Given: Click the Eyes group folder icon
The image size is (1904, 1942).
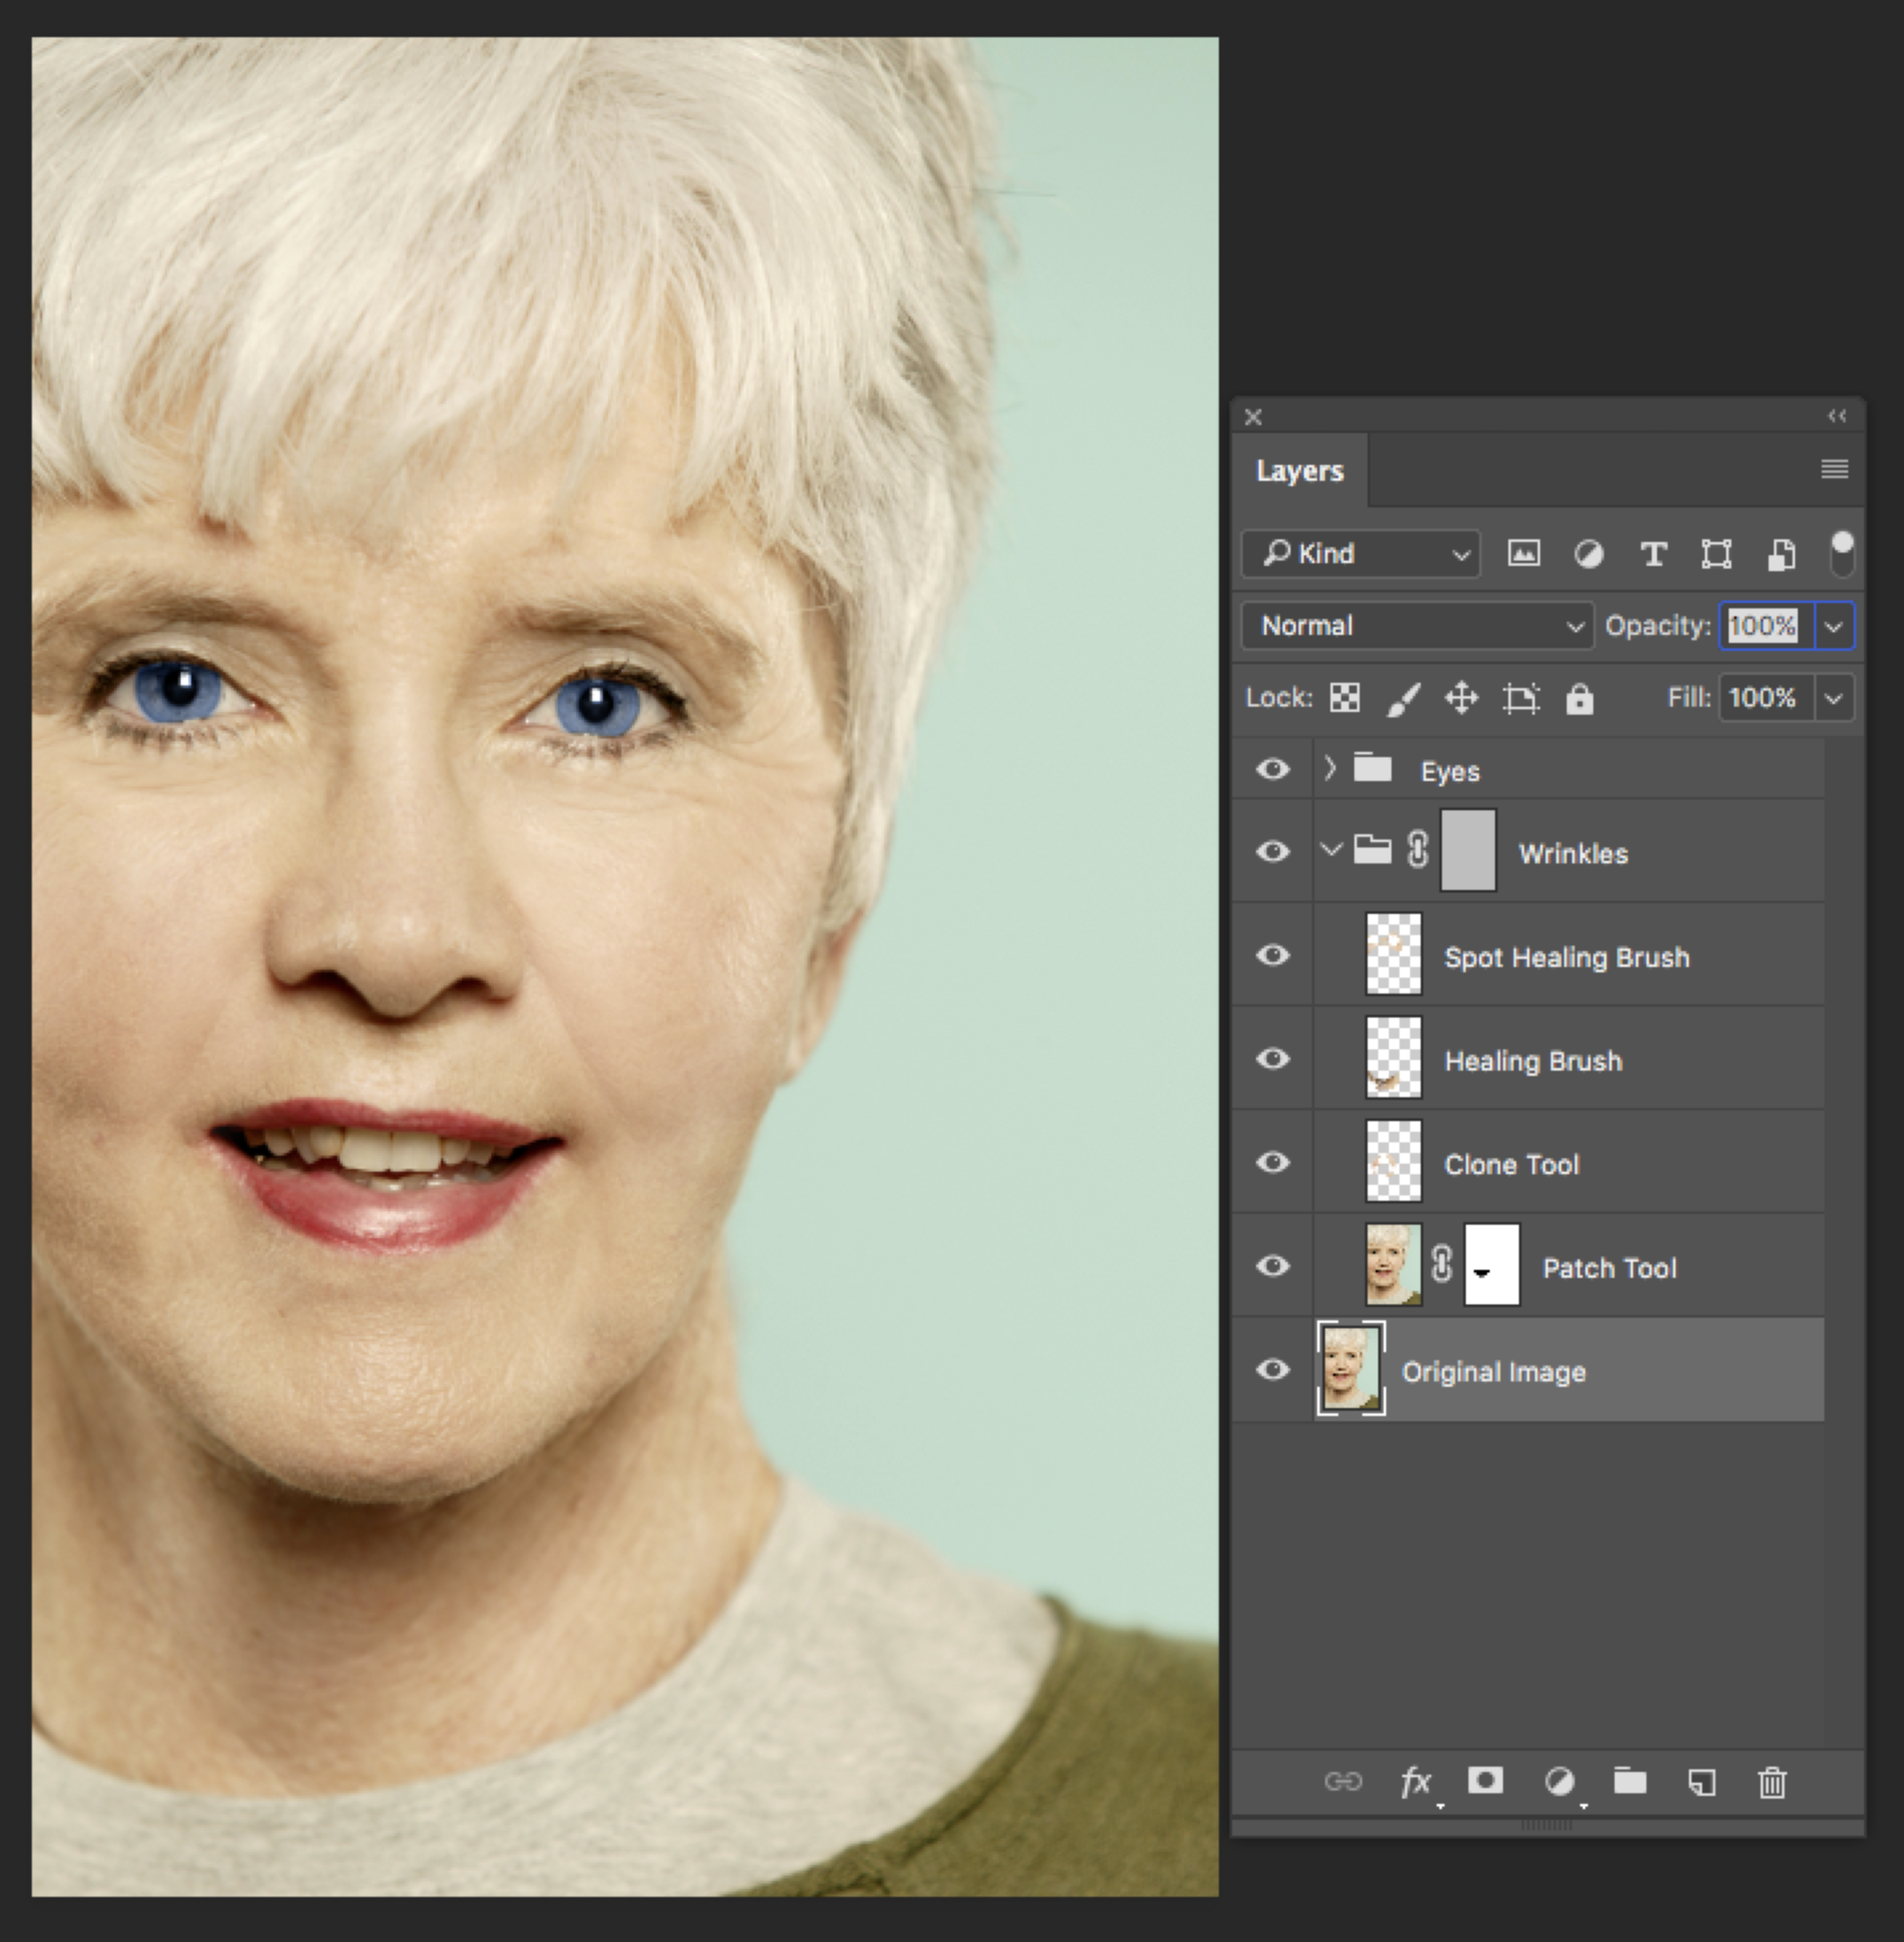Looking at the screenshot, I should [1372, 768].
